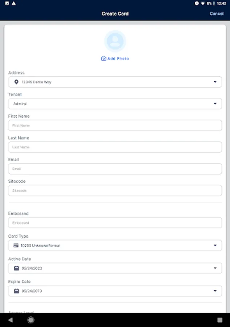Tap the profile avatar placeholder icon

click(115, 41)
